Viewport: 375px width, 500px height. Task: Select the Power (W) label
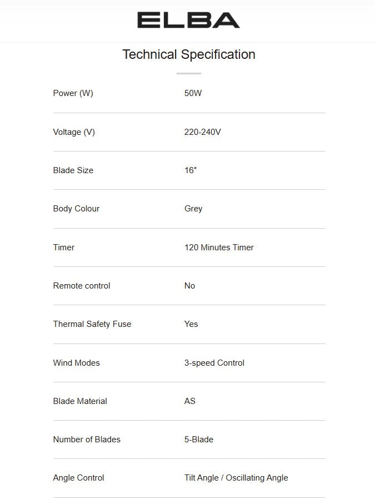coord(73,93)
